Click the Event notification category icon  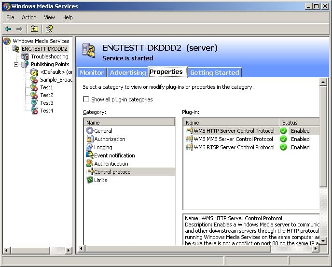[90, 155]
